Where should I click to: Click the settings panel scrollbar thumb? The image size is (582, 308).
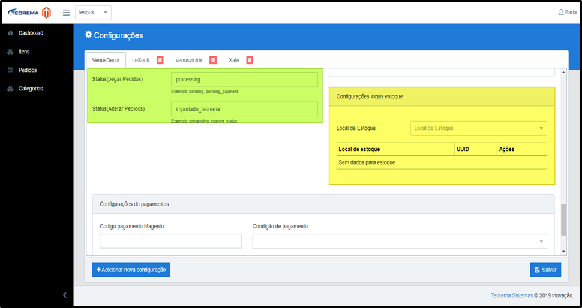(563, 220)
